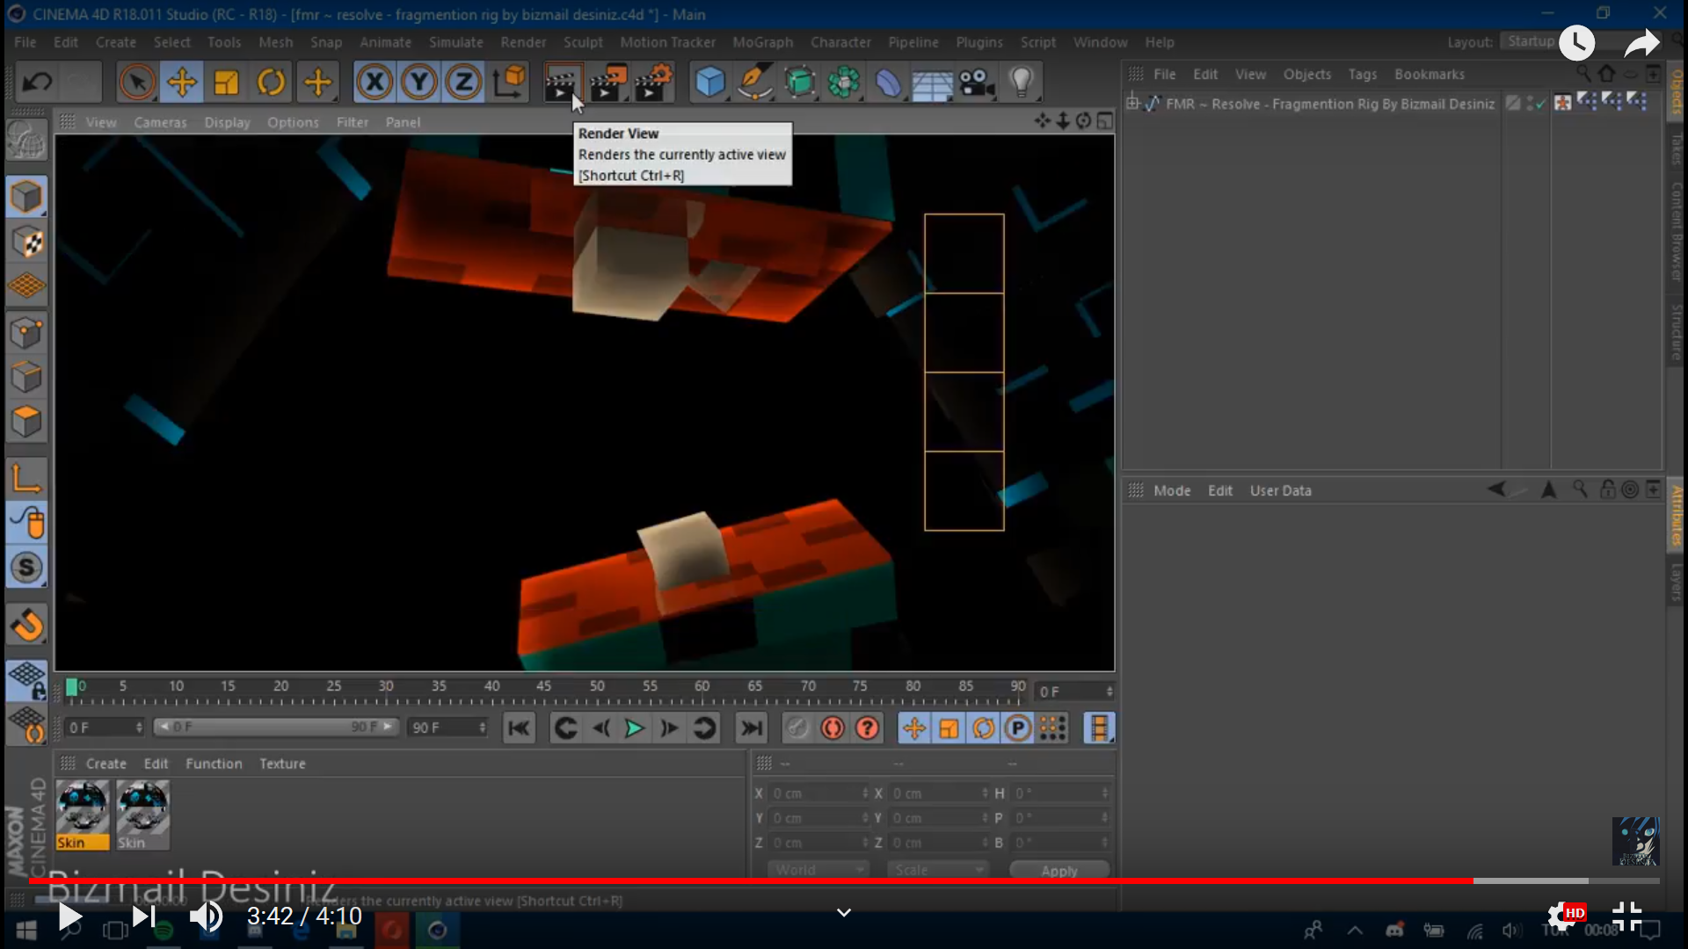
Task: Open the Simulate menu
Action: [455, 42]
